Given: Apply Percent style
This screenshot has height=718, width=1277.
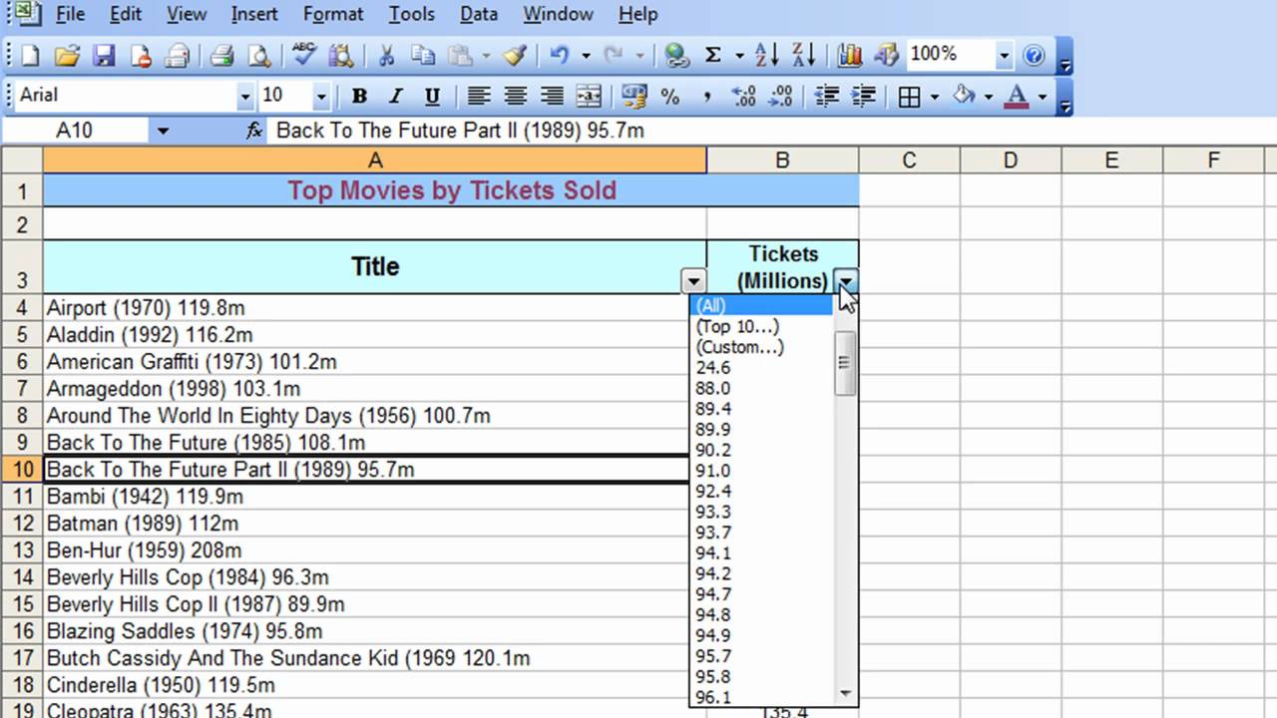Looking at the screenshot, I should (669, 97).
